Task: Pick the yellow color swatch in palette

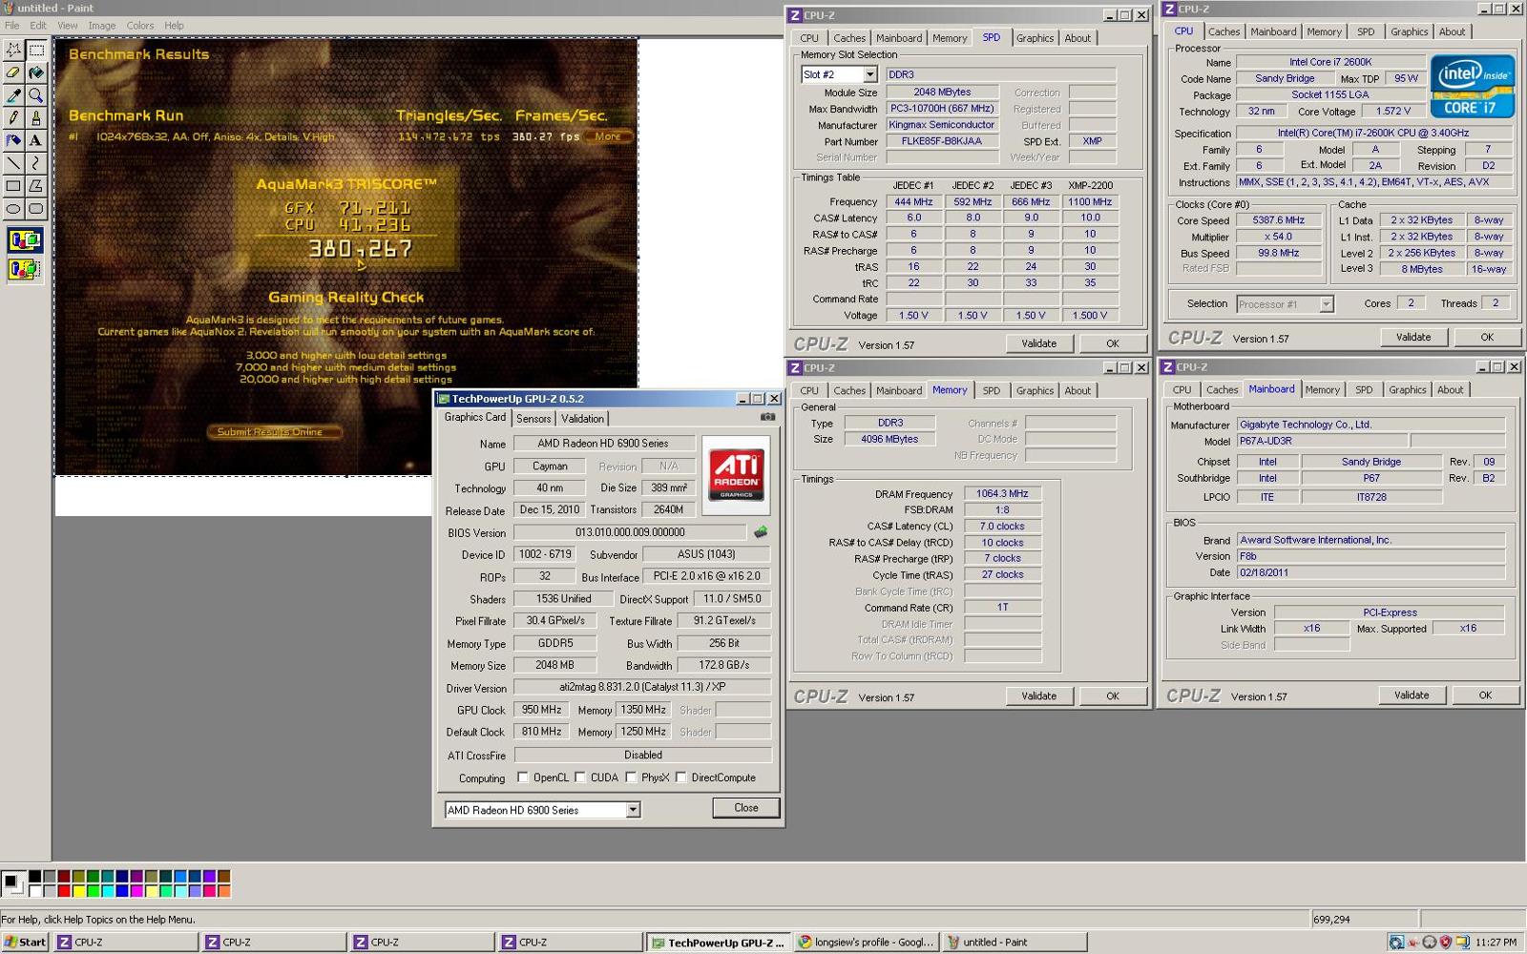Action: point(78,891)
